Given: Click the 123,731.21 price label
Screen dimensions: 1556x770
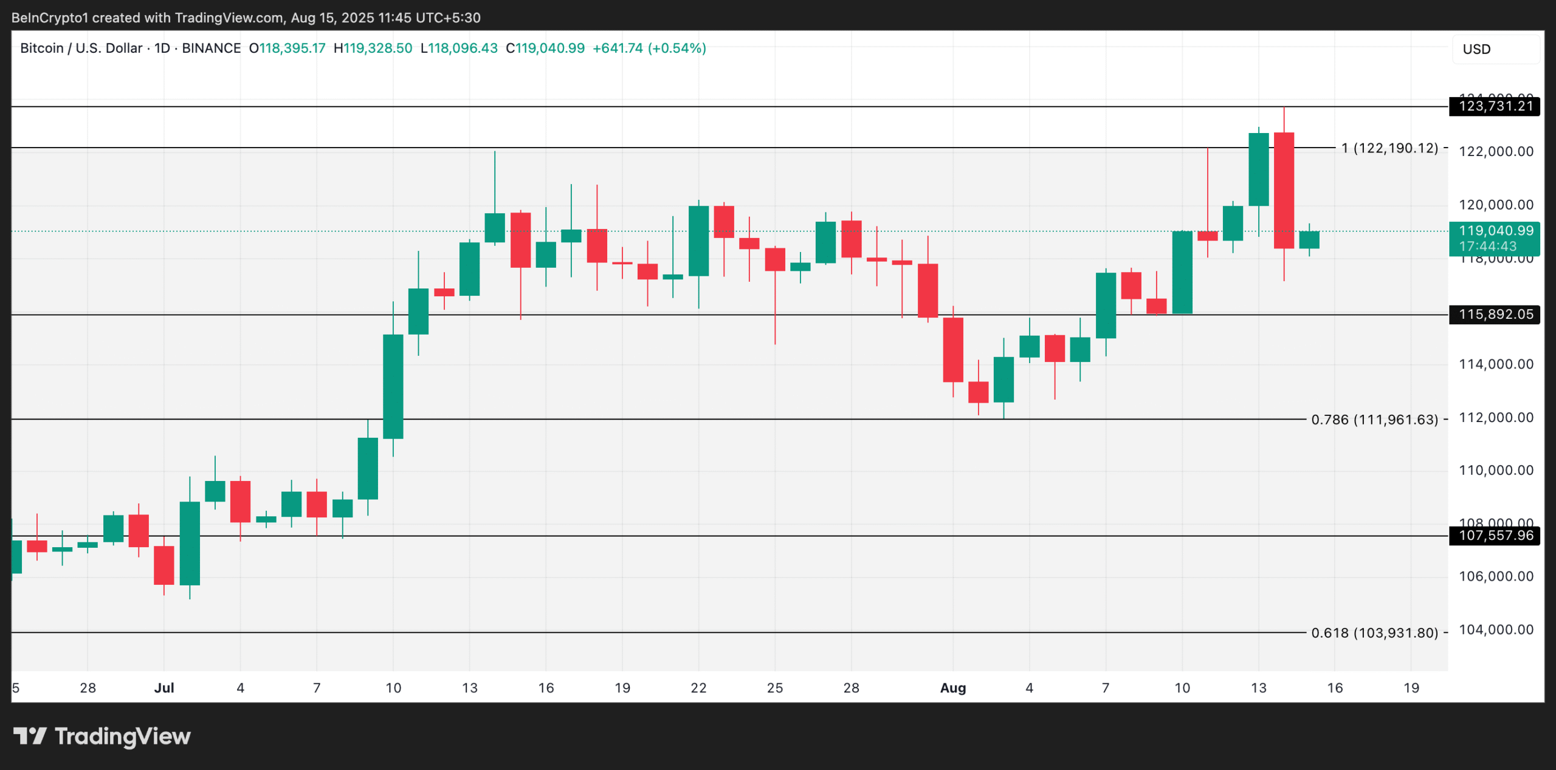Looking at the screenshot, I should [1495, 106].
